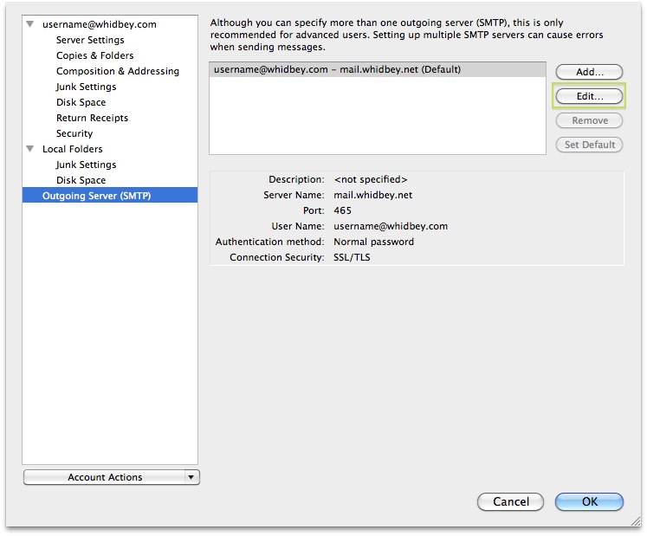Click the window resize grip corner
The width and height of the screenshot is (647, 536).
pos(636,521)
